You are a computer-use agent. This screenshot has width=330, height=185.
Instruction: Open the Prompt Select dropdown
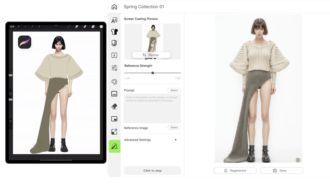coord(174,90)
